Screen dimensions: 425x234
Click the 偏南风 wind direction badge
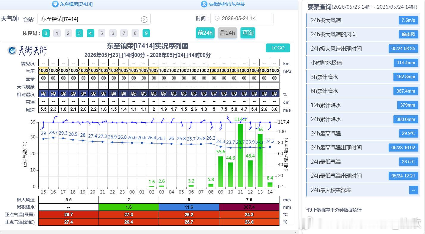[408, 35]
